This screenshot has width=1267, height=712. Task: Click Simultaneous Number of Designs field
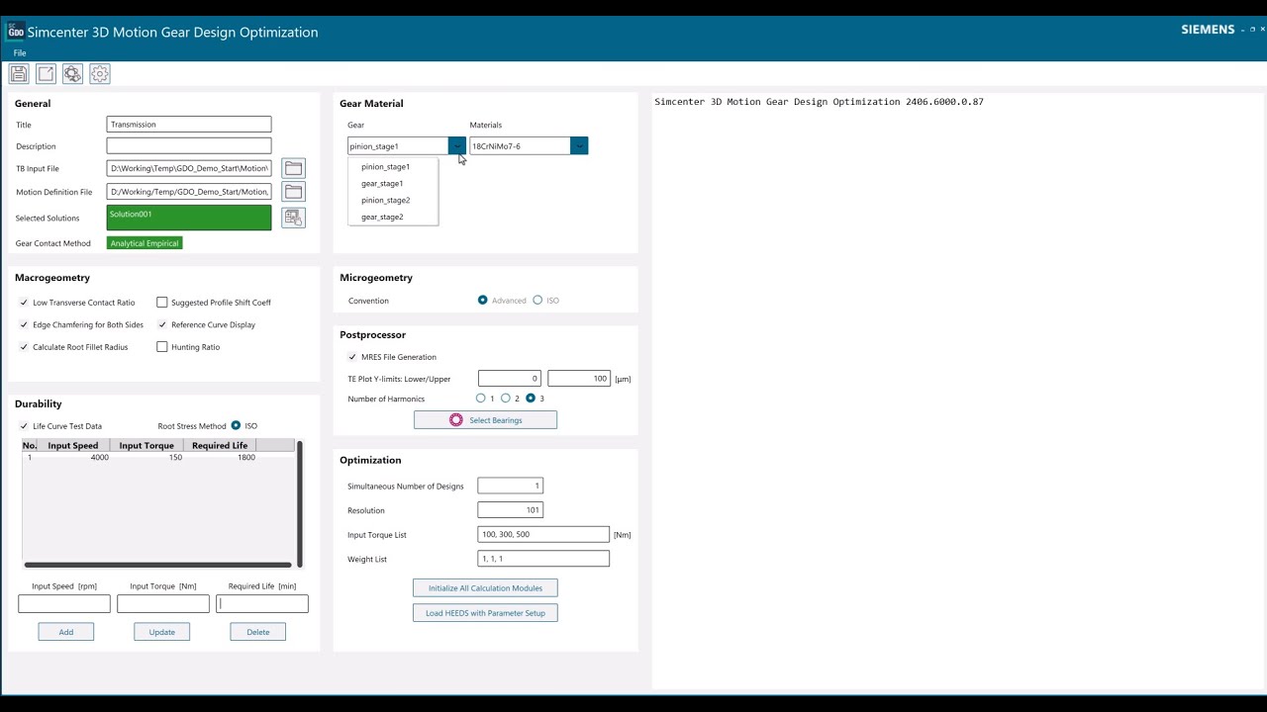click(x=510, y=486)
